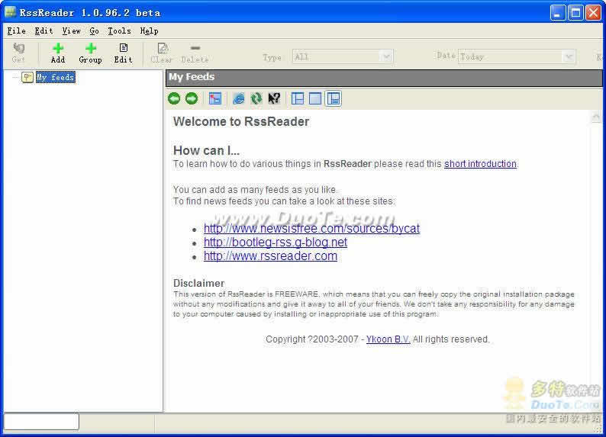
Task: Create a new feed Group
Action: tap(90, 53)
